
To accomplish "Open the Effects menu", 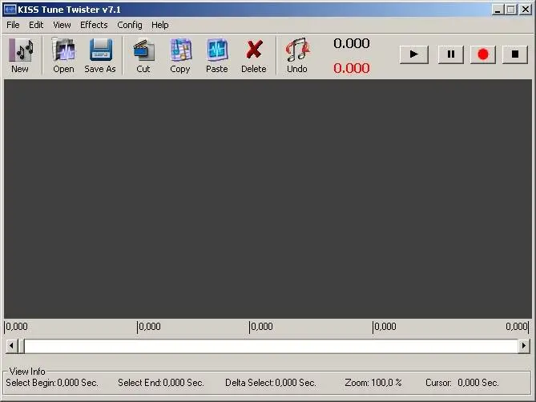I will (94, 25).
